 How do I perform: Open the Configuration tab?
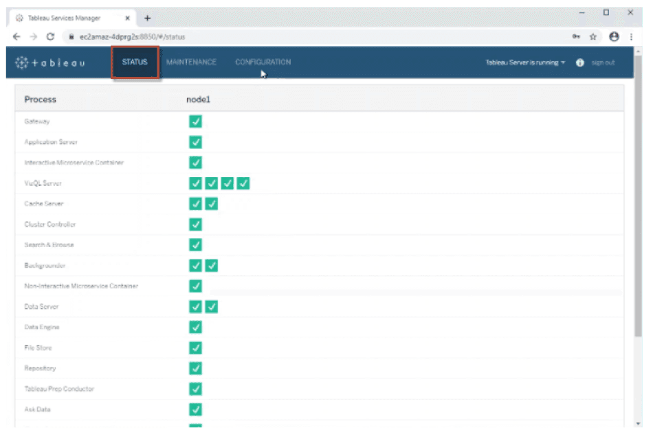[263, 62]
